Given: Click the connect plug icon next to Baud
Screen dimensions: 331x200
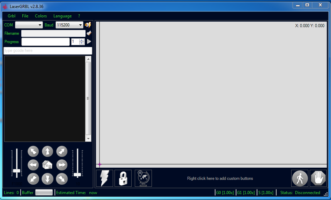Looking at the screenshot, I should click(x=88, y=25).
